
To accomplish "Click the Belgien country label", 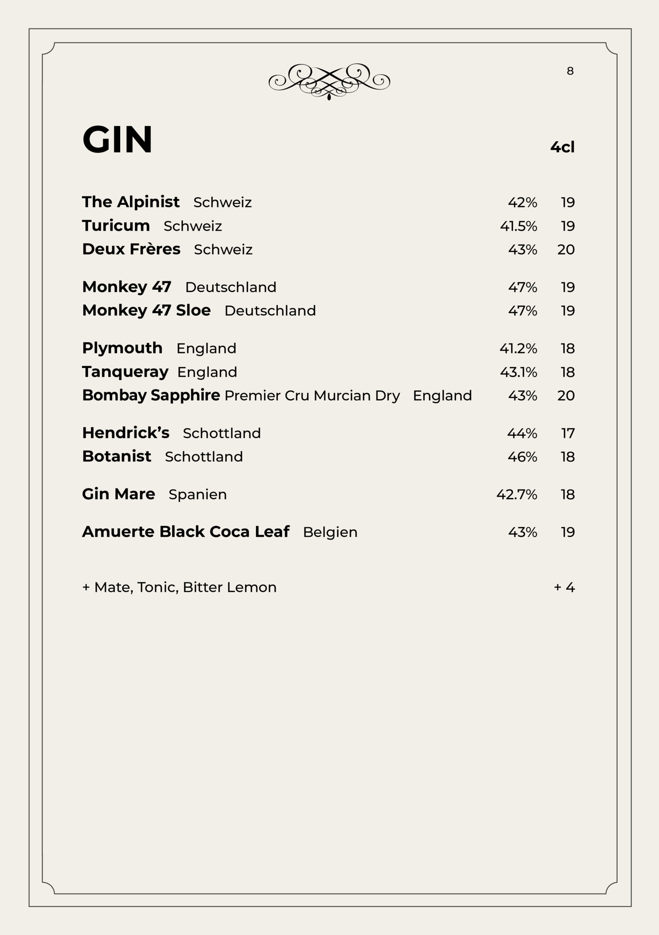I will tap(330, 532).
